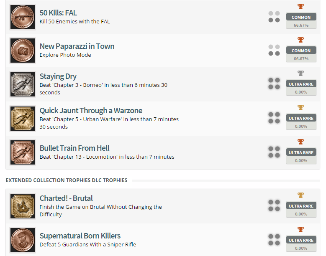The image size is (326, 256).
Task: Click the four-dot indicator for New Paparazzi in Town
Action: click(274, 50)
